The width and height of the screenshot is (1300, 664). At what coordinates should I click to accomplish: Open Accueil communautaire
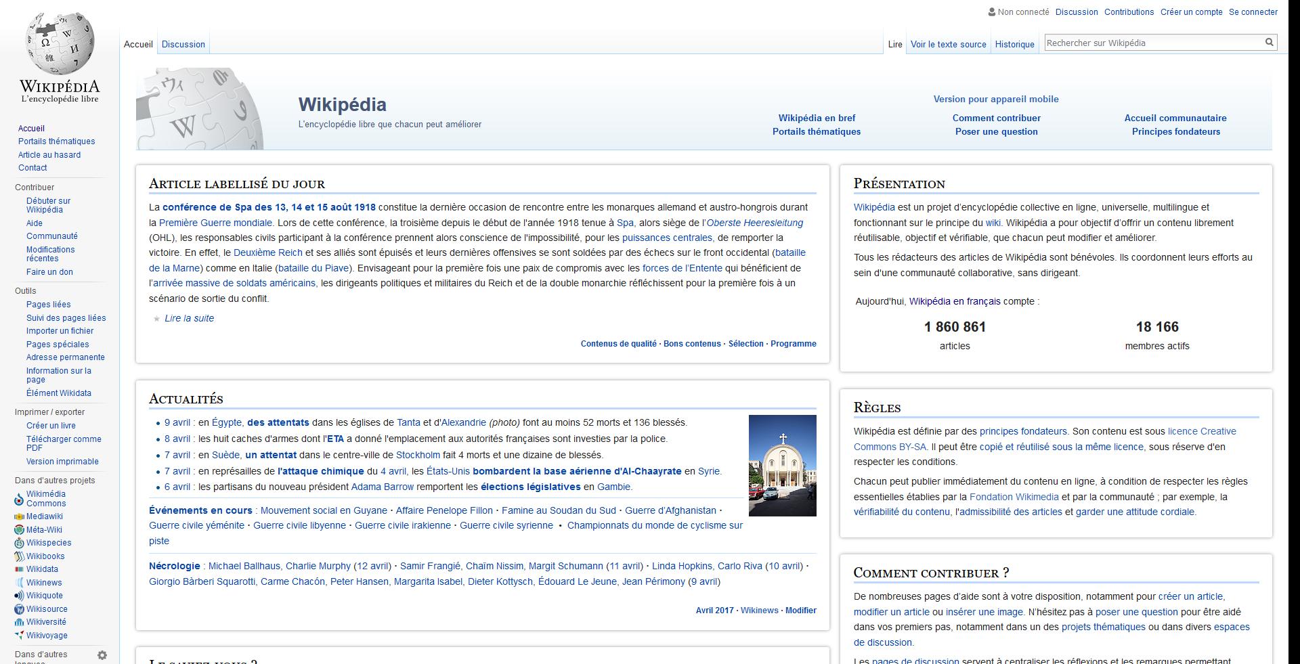click(1175, 118)
